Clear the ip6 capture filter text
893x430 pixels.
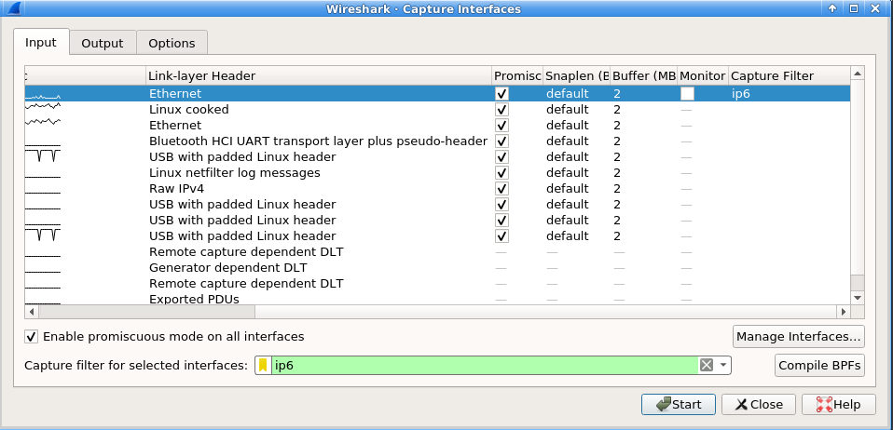tap(707, 365)
